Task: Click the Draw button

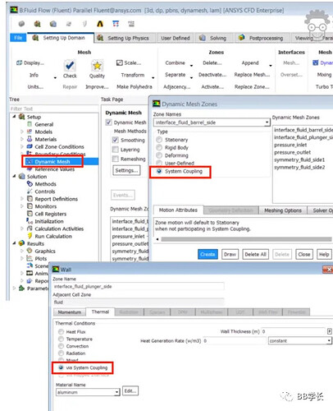Action: pyautogui.click(x=230, y=254)
